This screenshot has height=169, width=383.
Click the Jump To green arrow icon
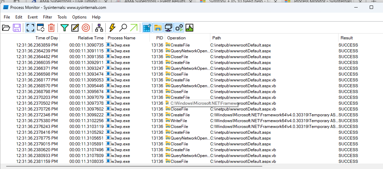point(134,28)
